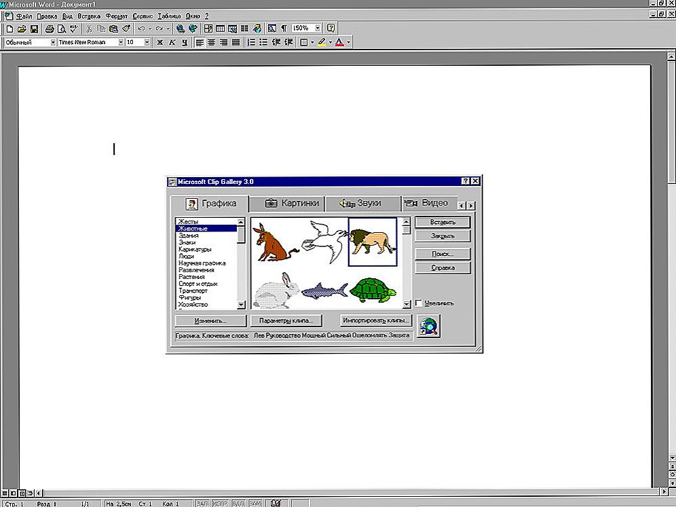676x507 pixels.
Task: Open a file with the folder icon
Action: [x=22, y=29]
